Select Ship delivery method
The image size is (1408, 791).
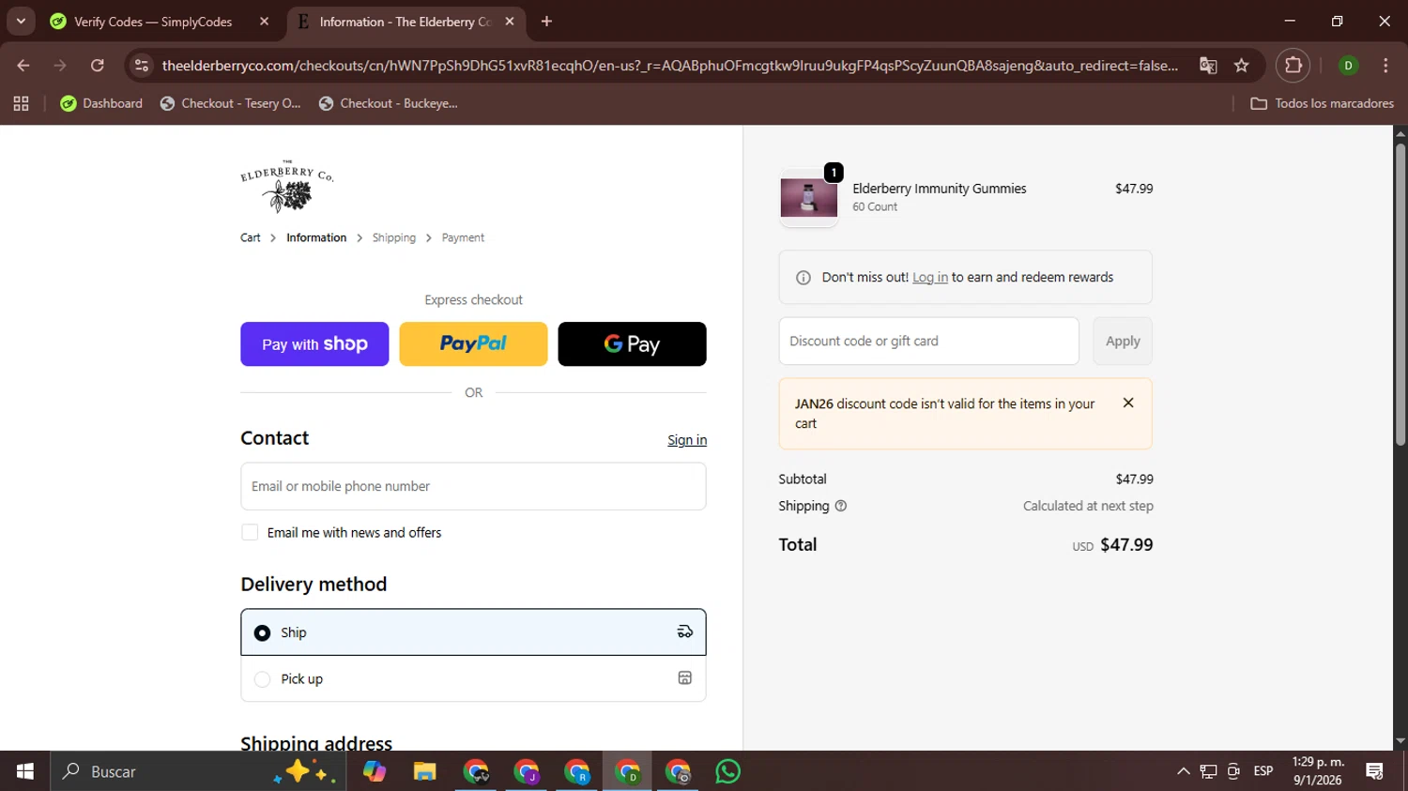tap(473, 632)
